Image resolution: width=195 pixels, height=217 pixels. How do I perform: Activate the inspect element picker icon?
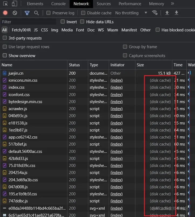5,4
